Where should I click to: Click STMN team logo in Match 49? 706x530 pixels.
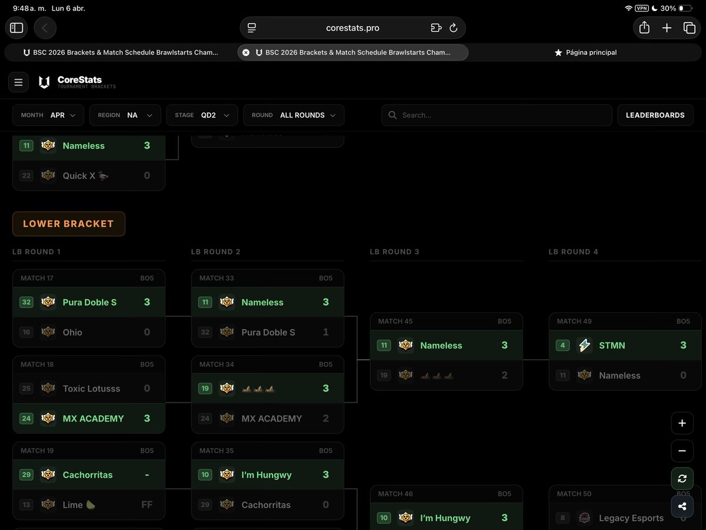coord(584,345)
